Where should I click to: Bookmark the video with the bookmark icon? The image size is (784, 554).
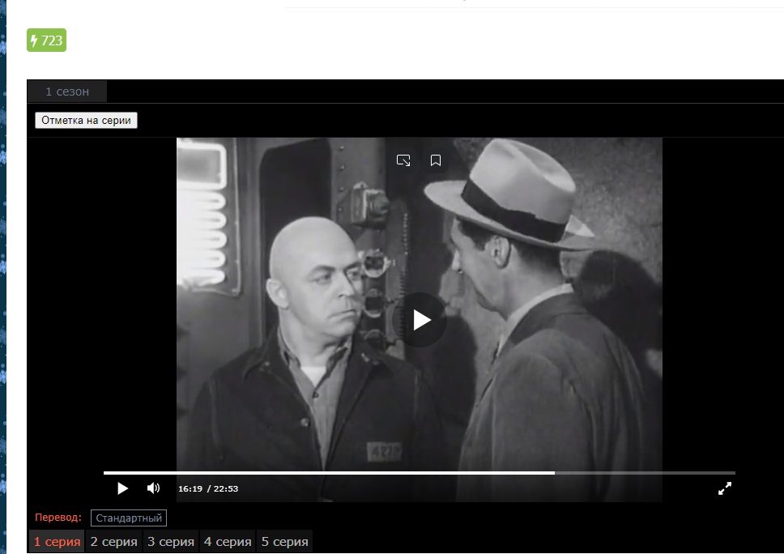click(436, 160)
